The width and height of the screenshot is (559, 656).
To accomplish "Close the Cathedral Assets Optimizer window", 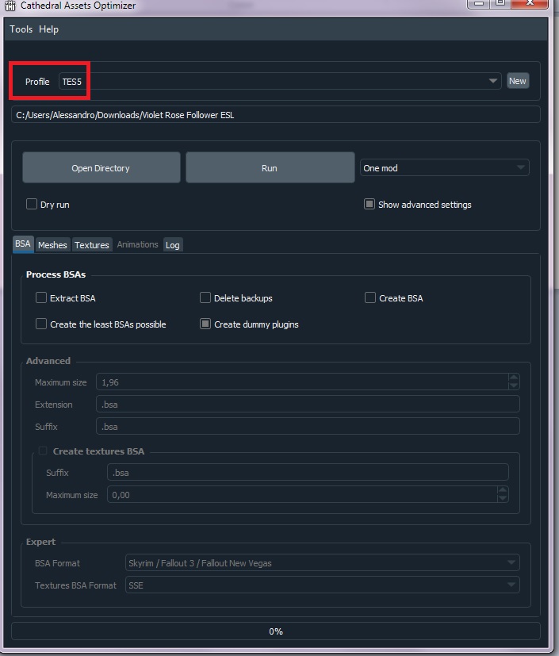I will [530, 3].
